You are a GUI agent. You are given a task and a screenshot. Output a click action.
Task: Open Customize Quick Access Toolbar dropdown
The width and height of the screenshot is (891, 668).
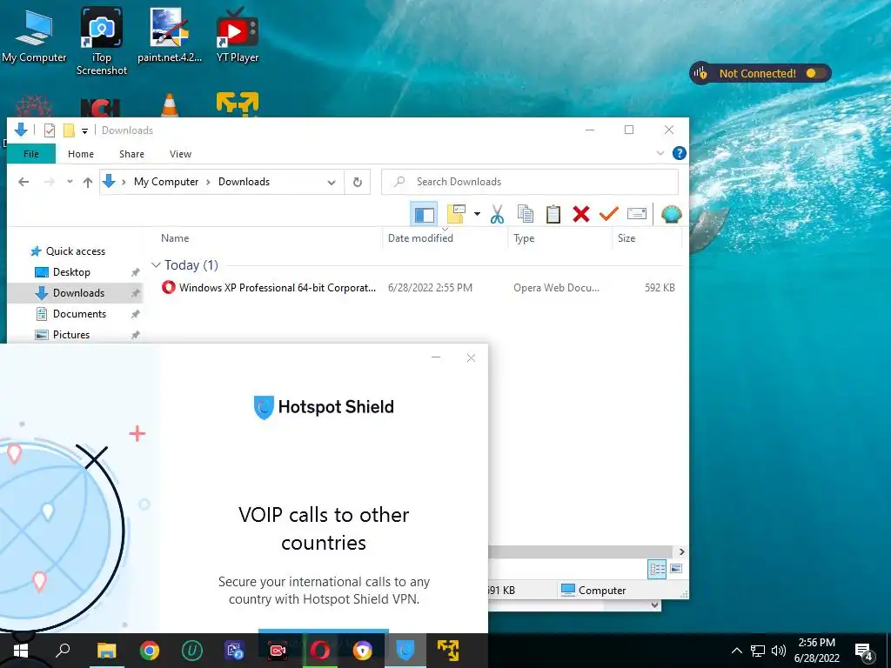84,130
